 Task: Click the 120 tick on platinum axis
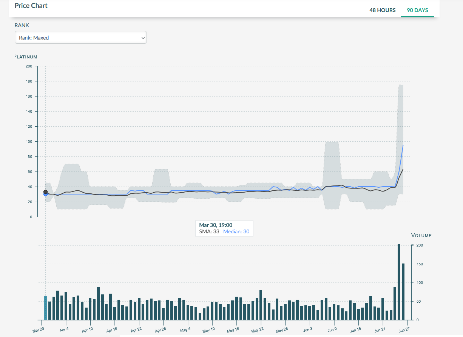[29, 127]
